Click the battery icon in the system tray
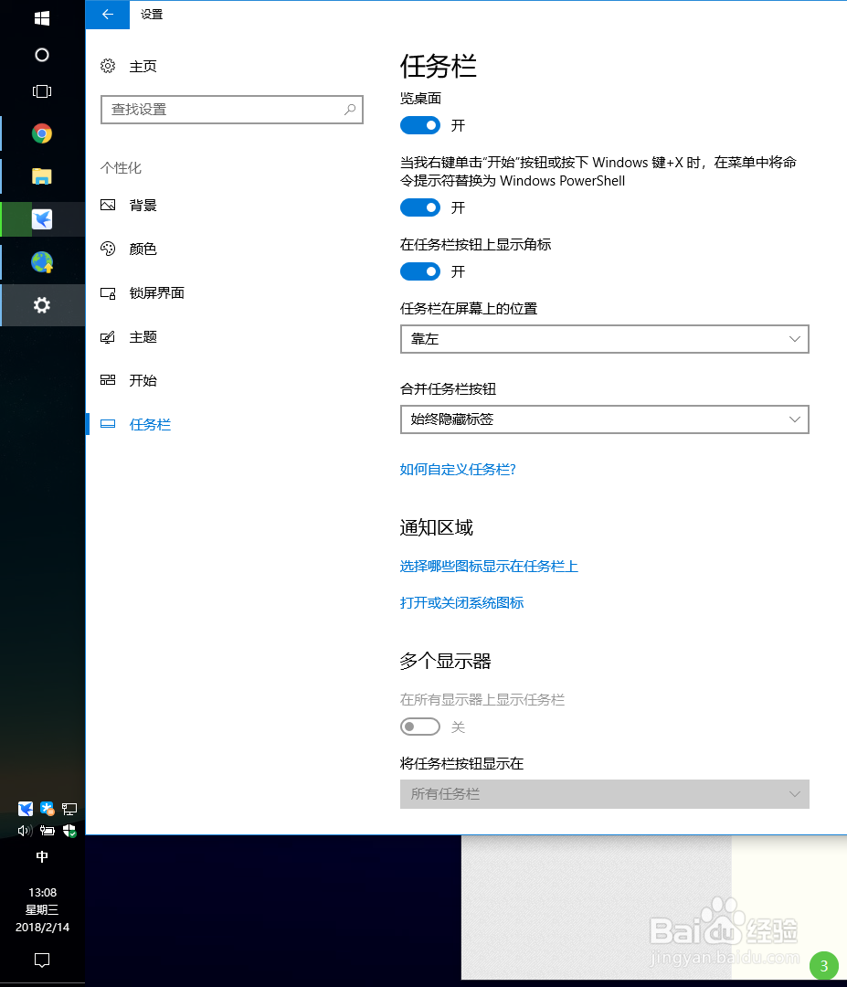The image size is (847, 987). click(47, 830)
